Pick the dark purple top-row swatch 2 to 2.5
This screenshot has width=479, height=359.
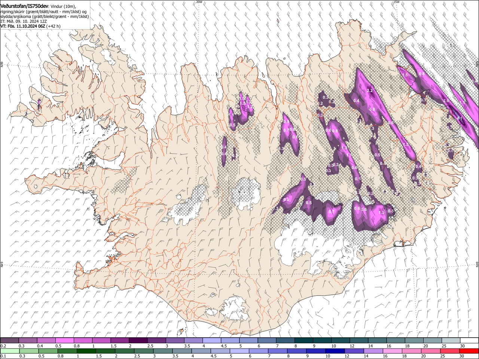point(138,340)
